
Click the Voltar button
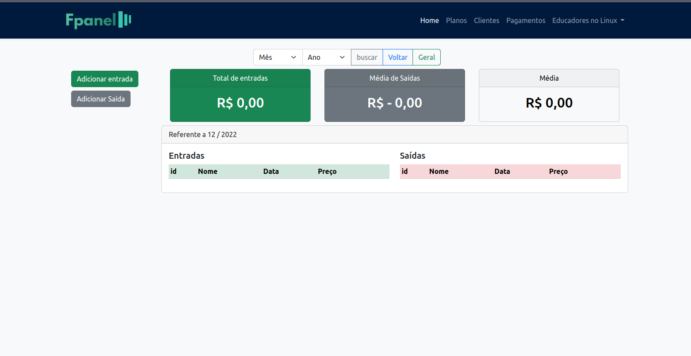398,57
